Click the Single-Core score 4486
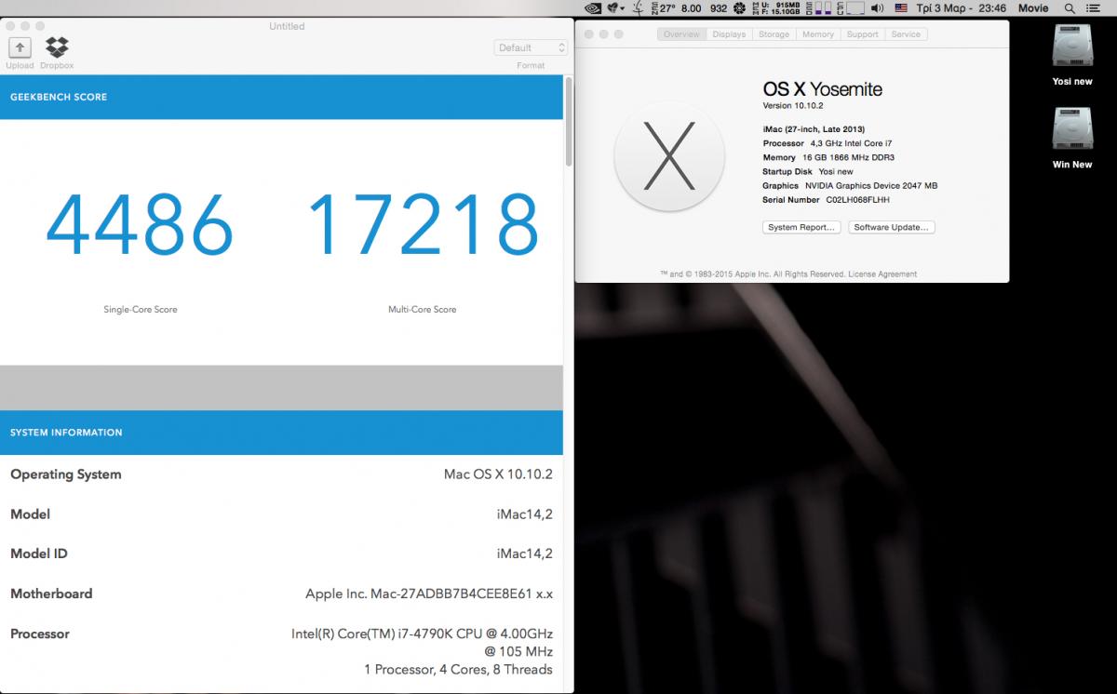This screenshot has width=1117, height=694. [140, 225]
